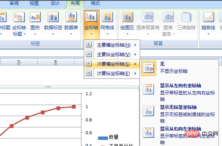Click the 坐标轴 axes icon
The width and height of the screenshot is (222, 146).
[91, 17]
